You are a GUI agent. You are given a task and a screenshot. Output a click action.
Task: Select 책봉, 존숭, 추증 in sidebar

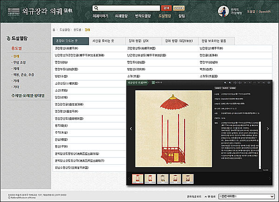(23, 74)
